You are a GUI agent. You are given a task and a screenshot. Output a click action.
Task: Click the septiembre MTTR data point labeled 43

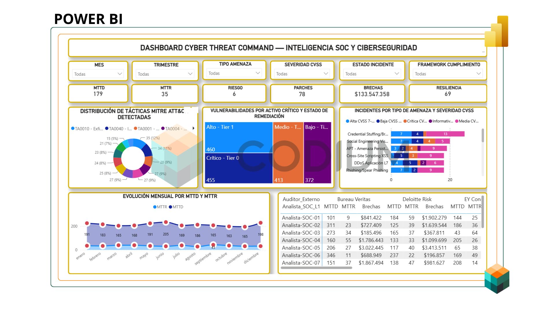213,244
